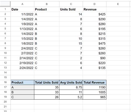Select column E header
131x112 pixels.
pyautogui.click(x=118, y=4)
